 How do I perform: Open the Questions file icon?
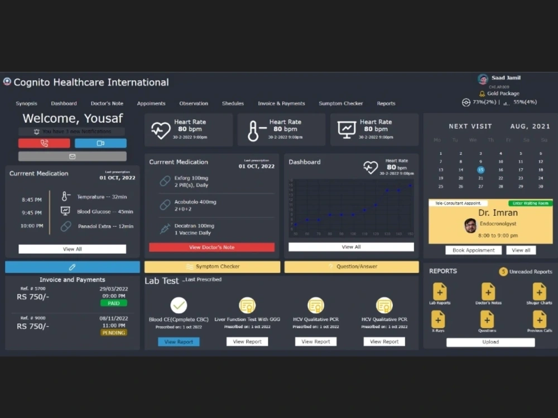(487, 319)
